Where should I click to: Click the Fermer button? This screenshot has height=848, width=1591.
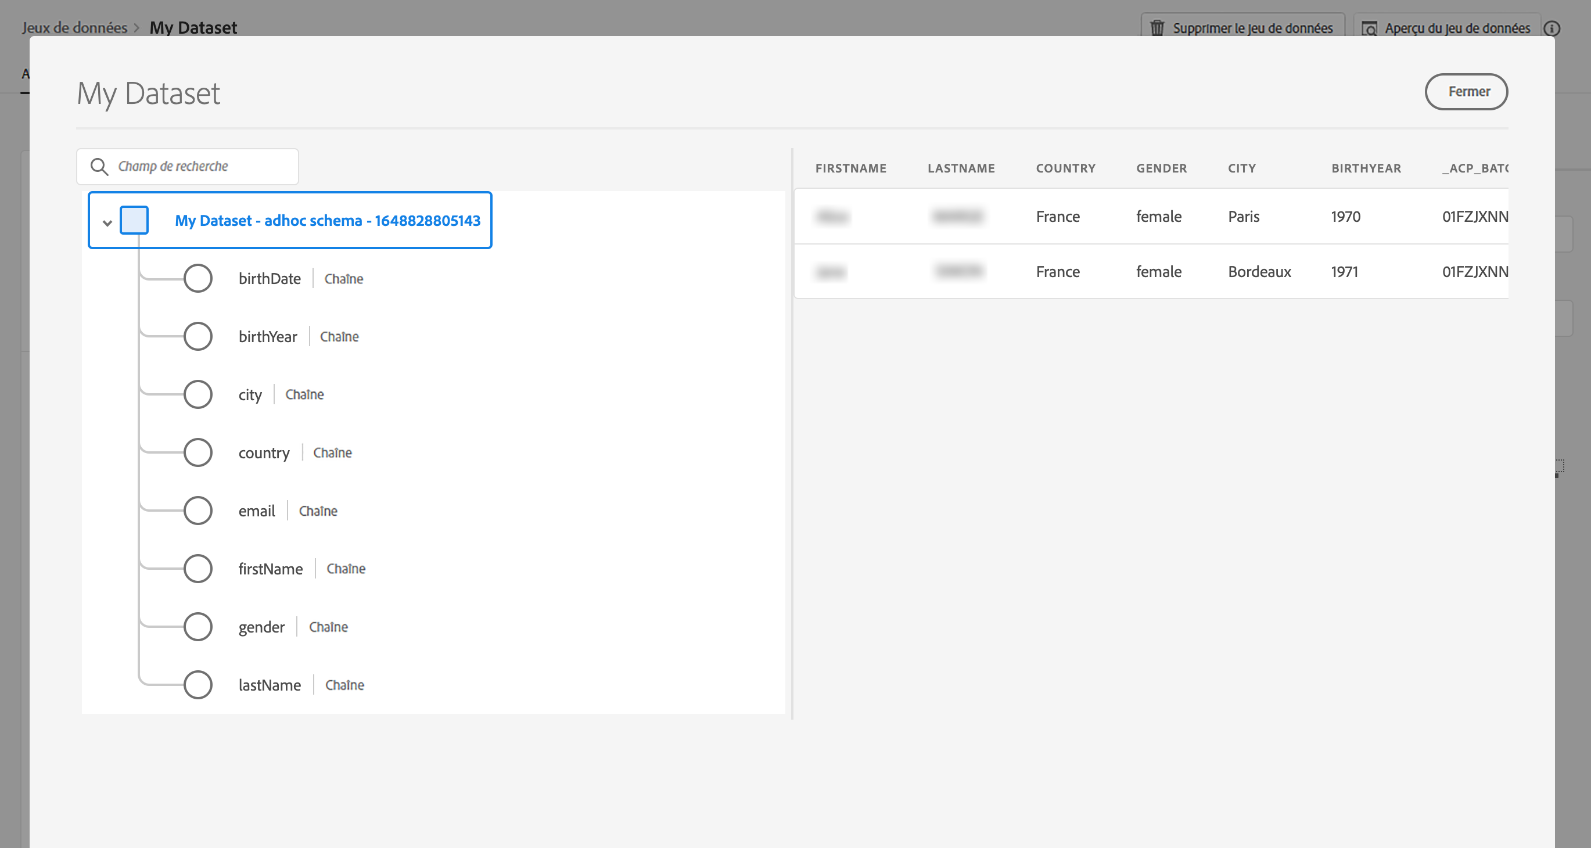coord(1466,92)
